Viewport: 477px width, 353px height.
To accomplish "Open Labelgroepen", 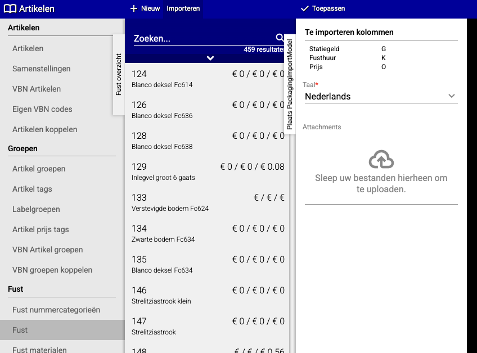I will coord(36,209).
